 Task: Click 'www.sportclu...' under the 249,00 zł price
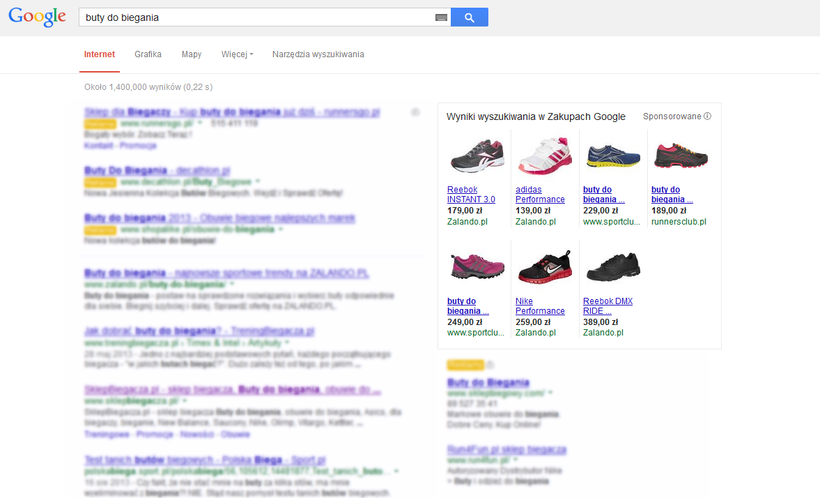[x=475, y=333]
